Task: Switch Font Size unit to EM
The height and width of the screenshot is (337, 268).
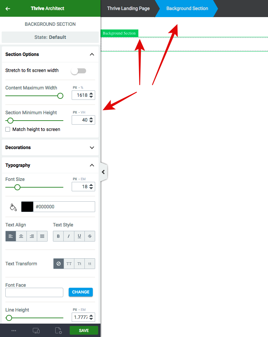Action: pos(83,179)
